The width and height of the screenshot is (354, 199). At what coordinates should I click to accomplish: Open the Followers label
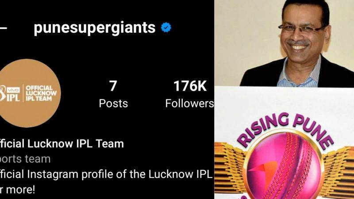[x=189, y=103]
